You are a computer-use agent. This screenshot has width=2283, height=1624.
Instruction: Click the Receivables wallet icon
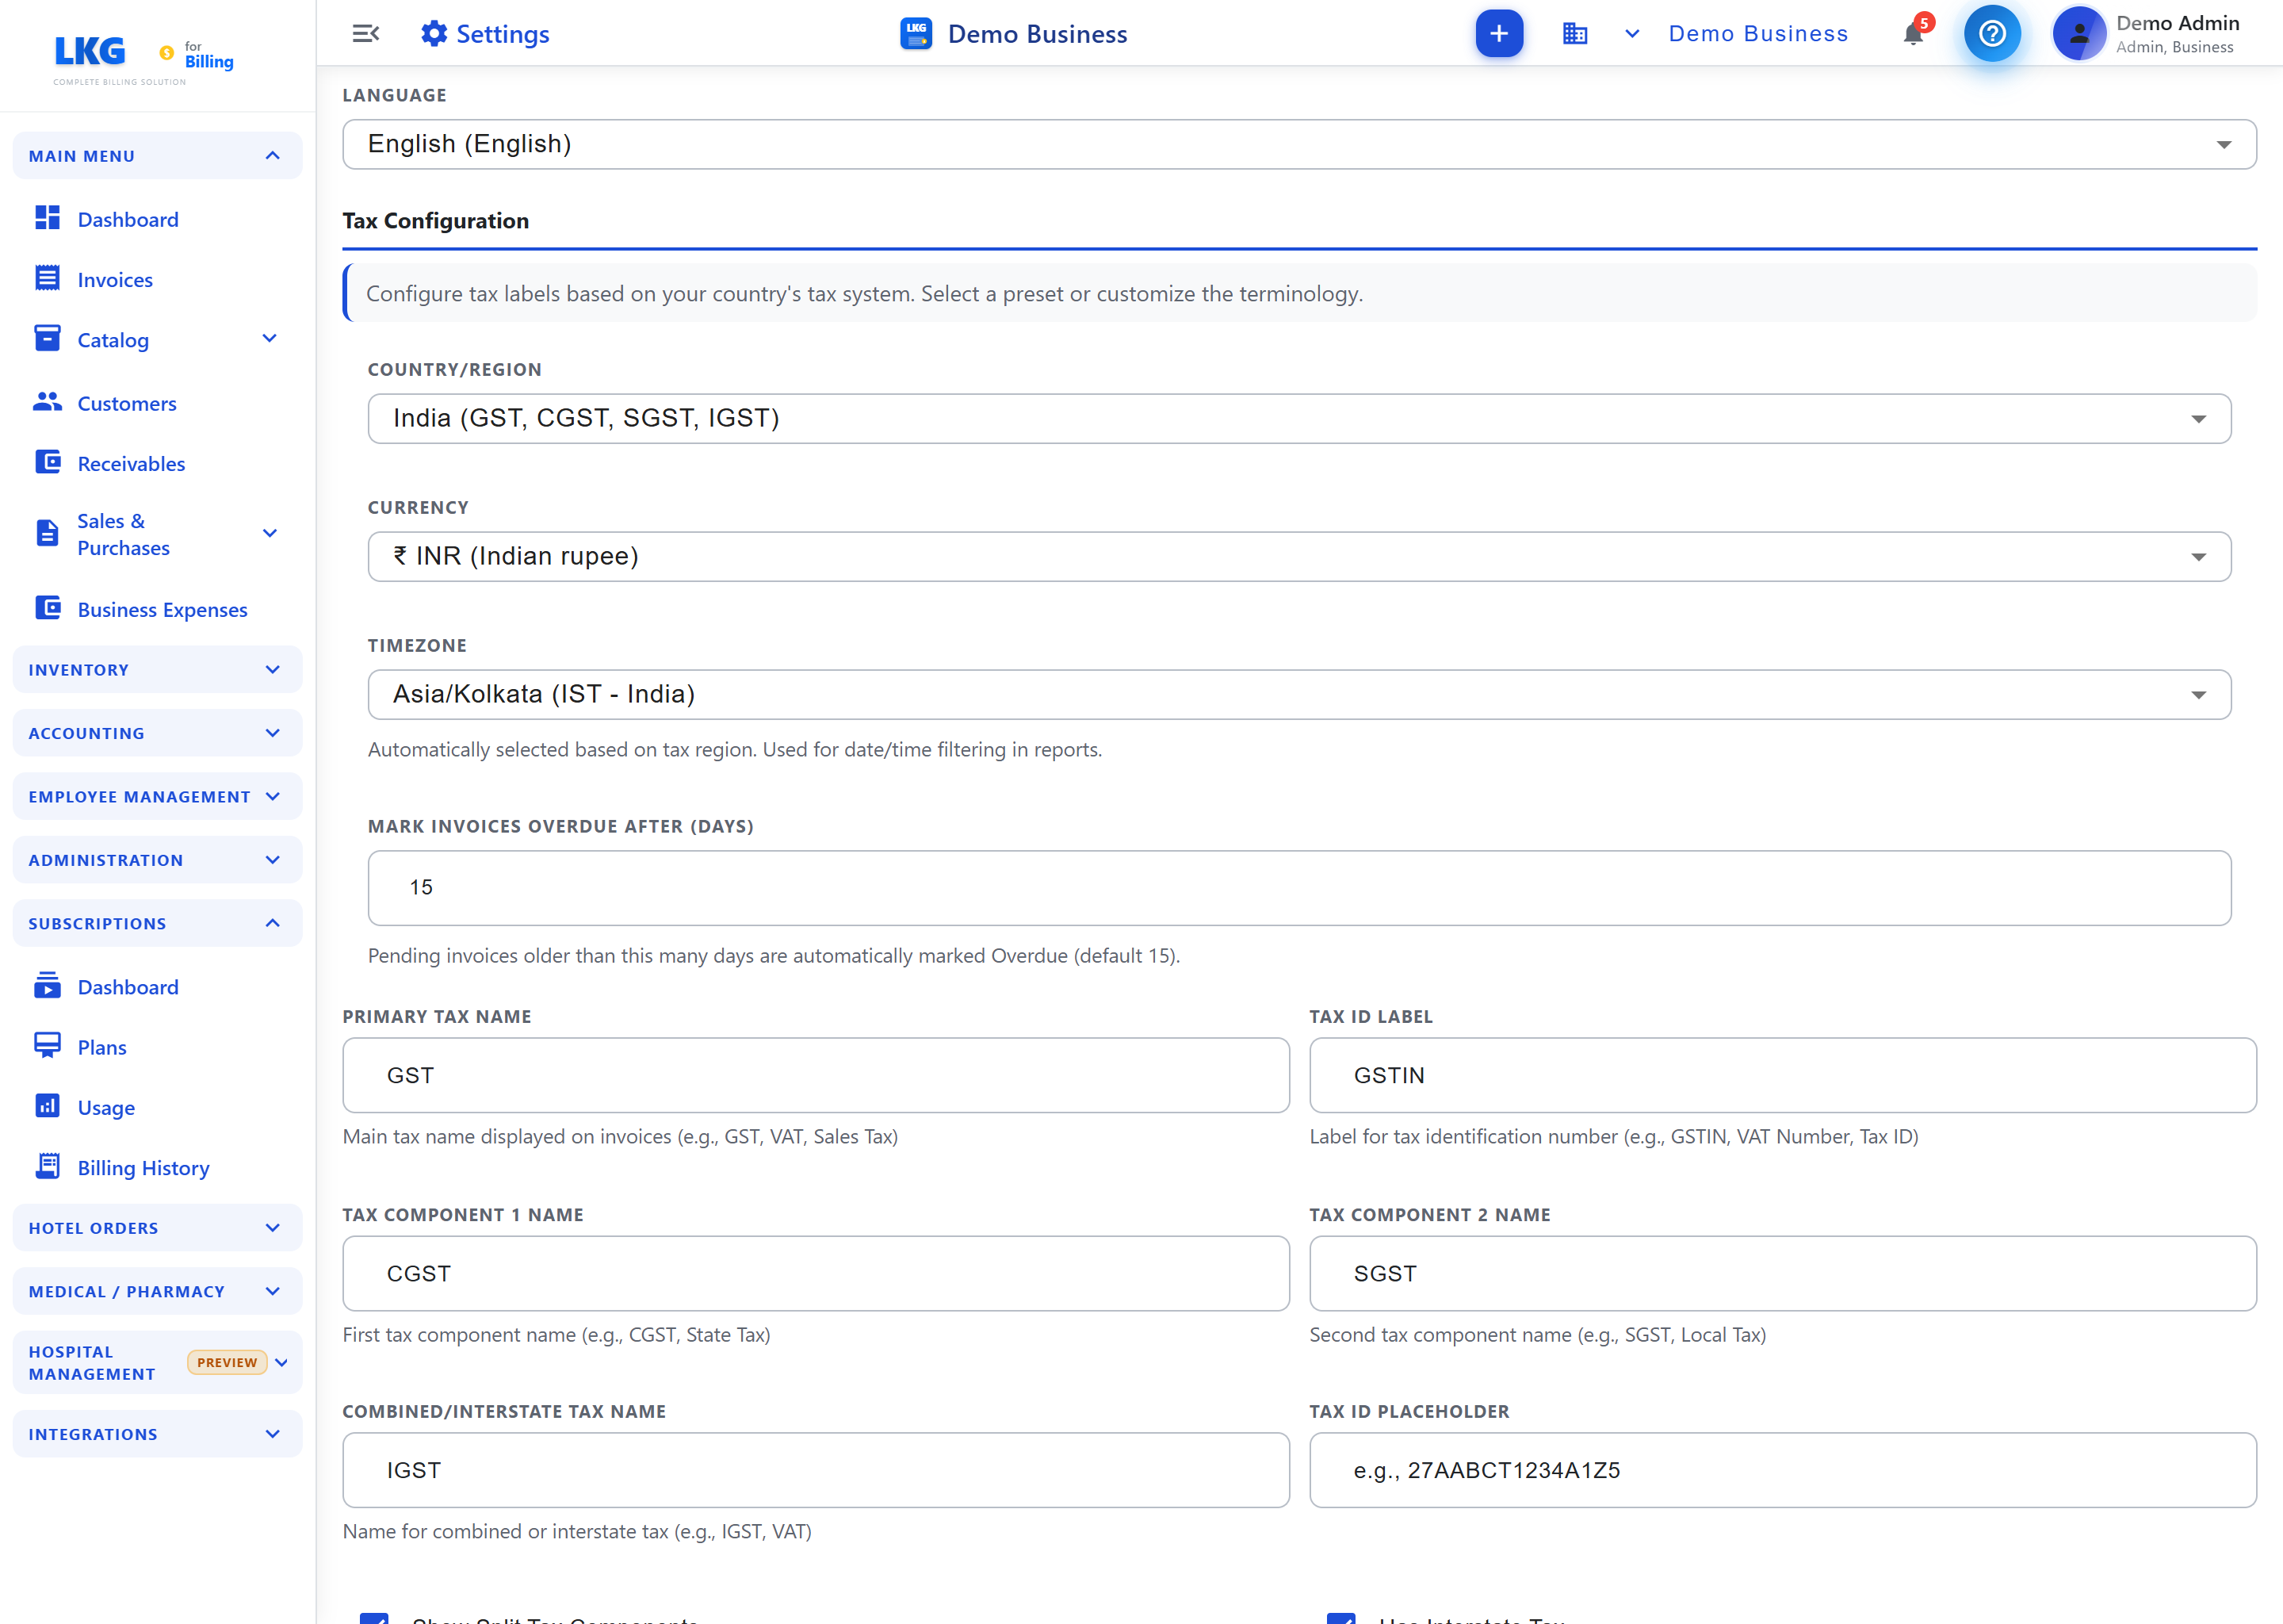click(x=47, y=462)
